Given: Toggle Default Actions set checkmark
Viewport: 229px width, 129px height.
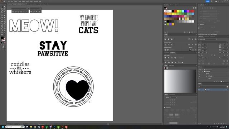Looking at the screenshot, I should [199, 70].
